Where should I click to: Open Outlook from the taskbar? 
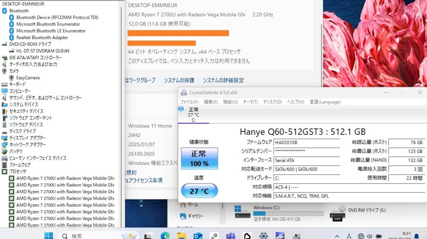click(198, 236)
